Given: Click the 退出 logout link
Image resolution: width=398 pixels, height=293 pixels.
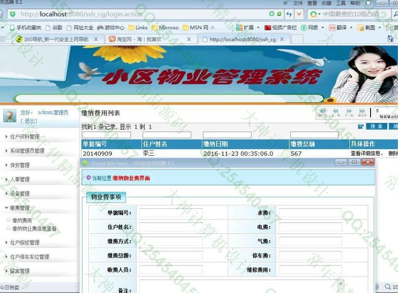Looking at the screenshot, I should click(x=29, y=121).
